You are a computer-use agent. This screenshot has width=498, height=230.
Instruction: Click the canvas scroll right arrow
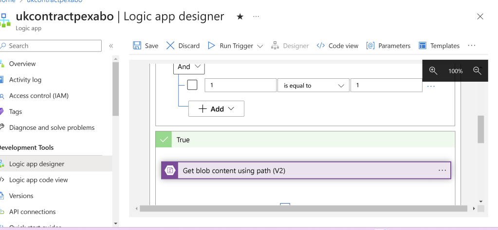point(474,209)
